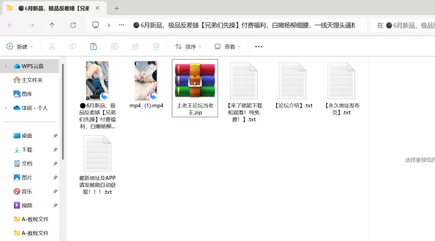Click the Paste clipboard icon

click(x=94, y=47)
